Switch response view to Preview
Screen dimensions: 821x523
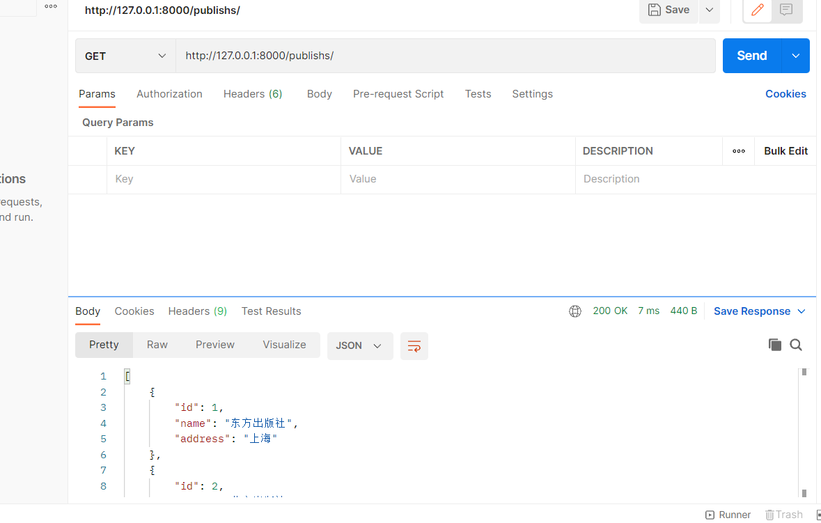(x=215, y=345)
